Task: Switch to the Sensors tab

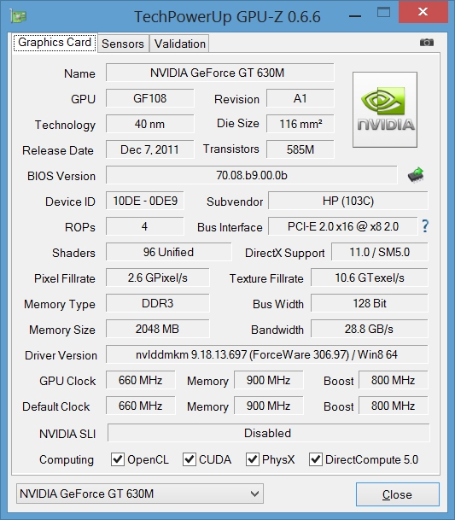Action: pyautogui.click(x=123, y=44)
